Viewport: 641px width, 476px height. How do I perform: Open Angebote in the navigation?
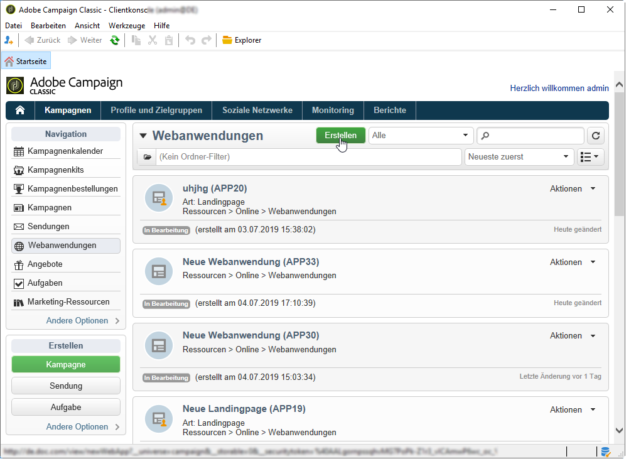click(x=66, y=264)
